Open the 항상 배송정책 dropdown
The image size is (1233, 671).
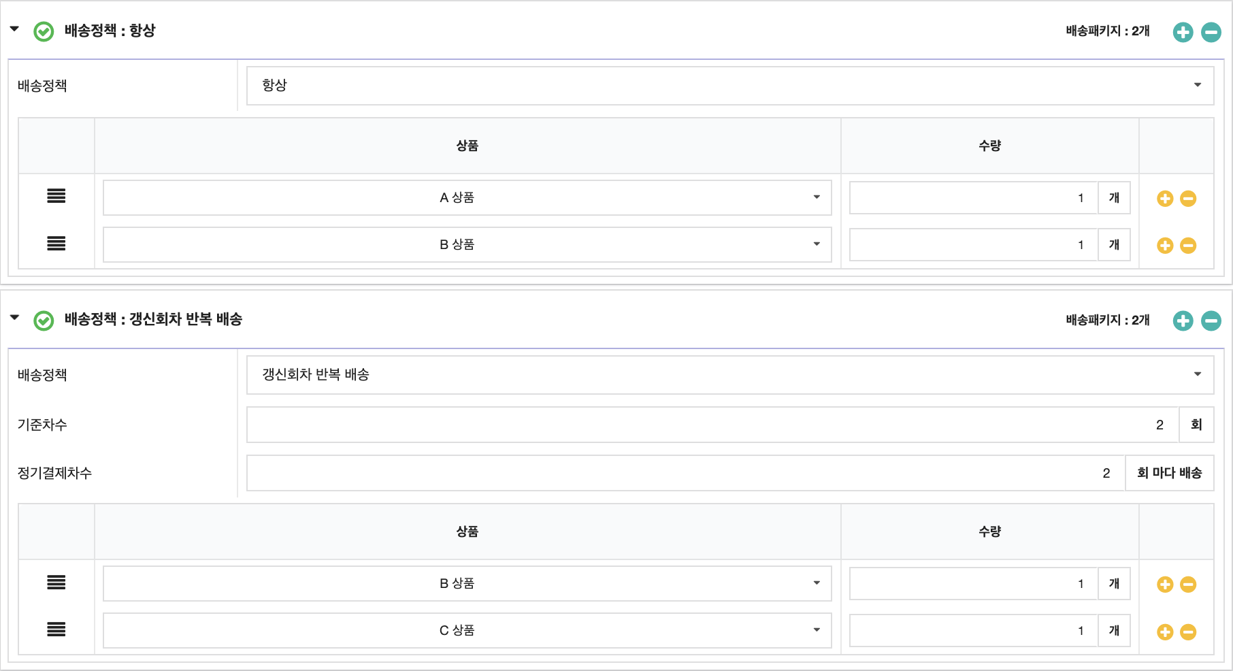point(729,86)
